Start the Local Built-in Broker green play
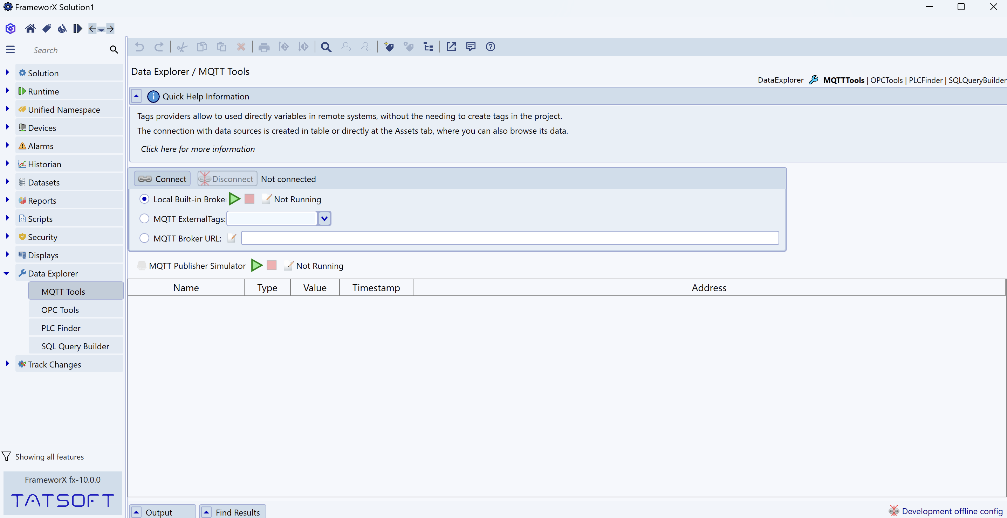Screen dimensions: 1007x518 (x=234, y=199)
